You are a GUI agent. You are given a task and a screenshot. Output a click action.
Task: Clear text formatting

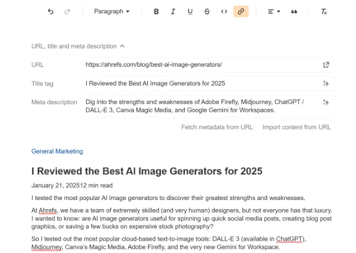coord(323,11)
